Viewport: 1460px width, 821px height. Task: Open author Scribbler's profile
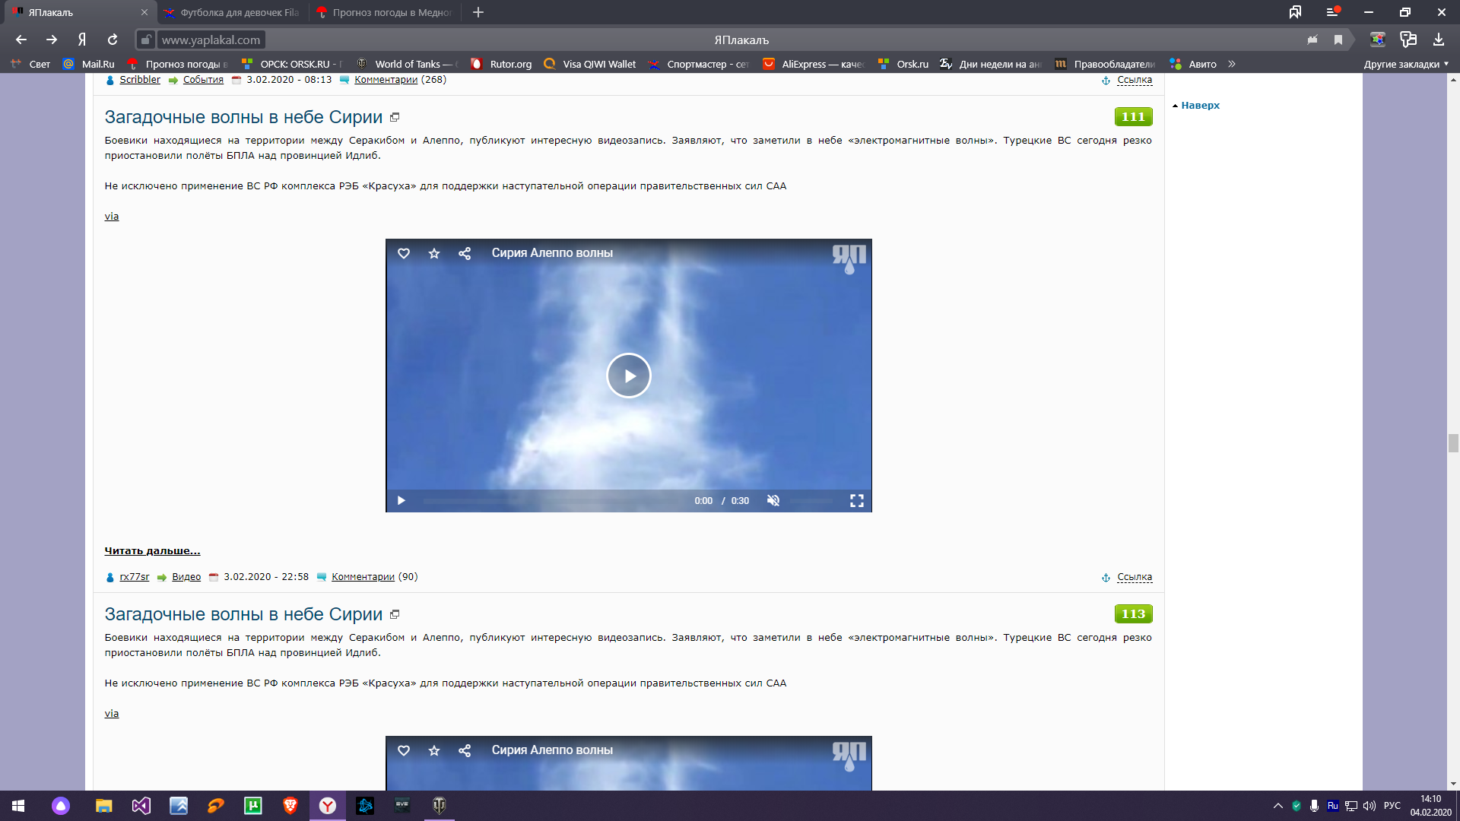pyautogui.click(x=140, y=80)
